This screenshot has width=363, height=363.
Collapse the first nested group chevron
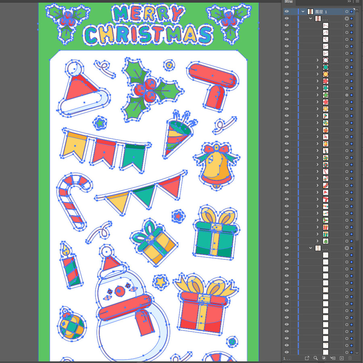(311, 19)
